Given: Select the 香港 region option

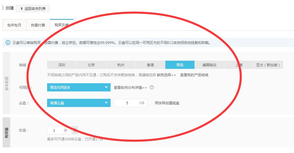Looking at the screenshot, I should click(x=150, y=65).
